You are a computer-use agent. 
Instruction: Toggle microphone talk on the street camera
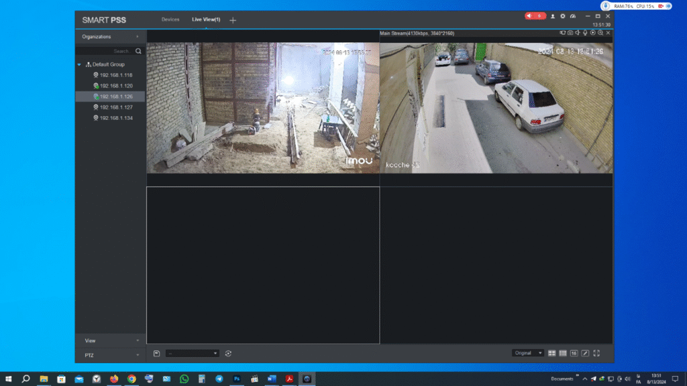click(585, 33)
